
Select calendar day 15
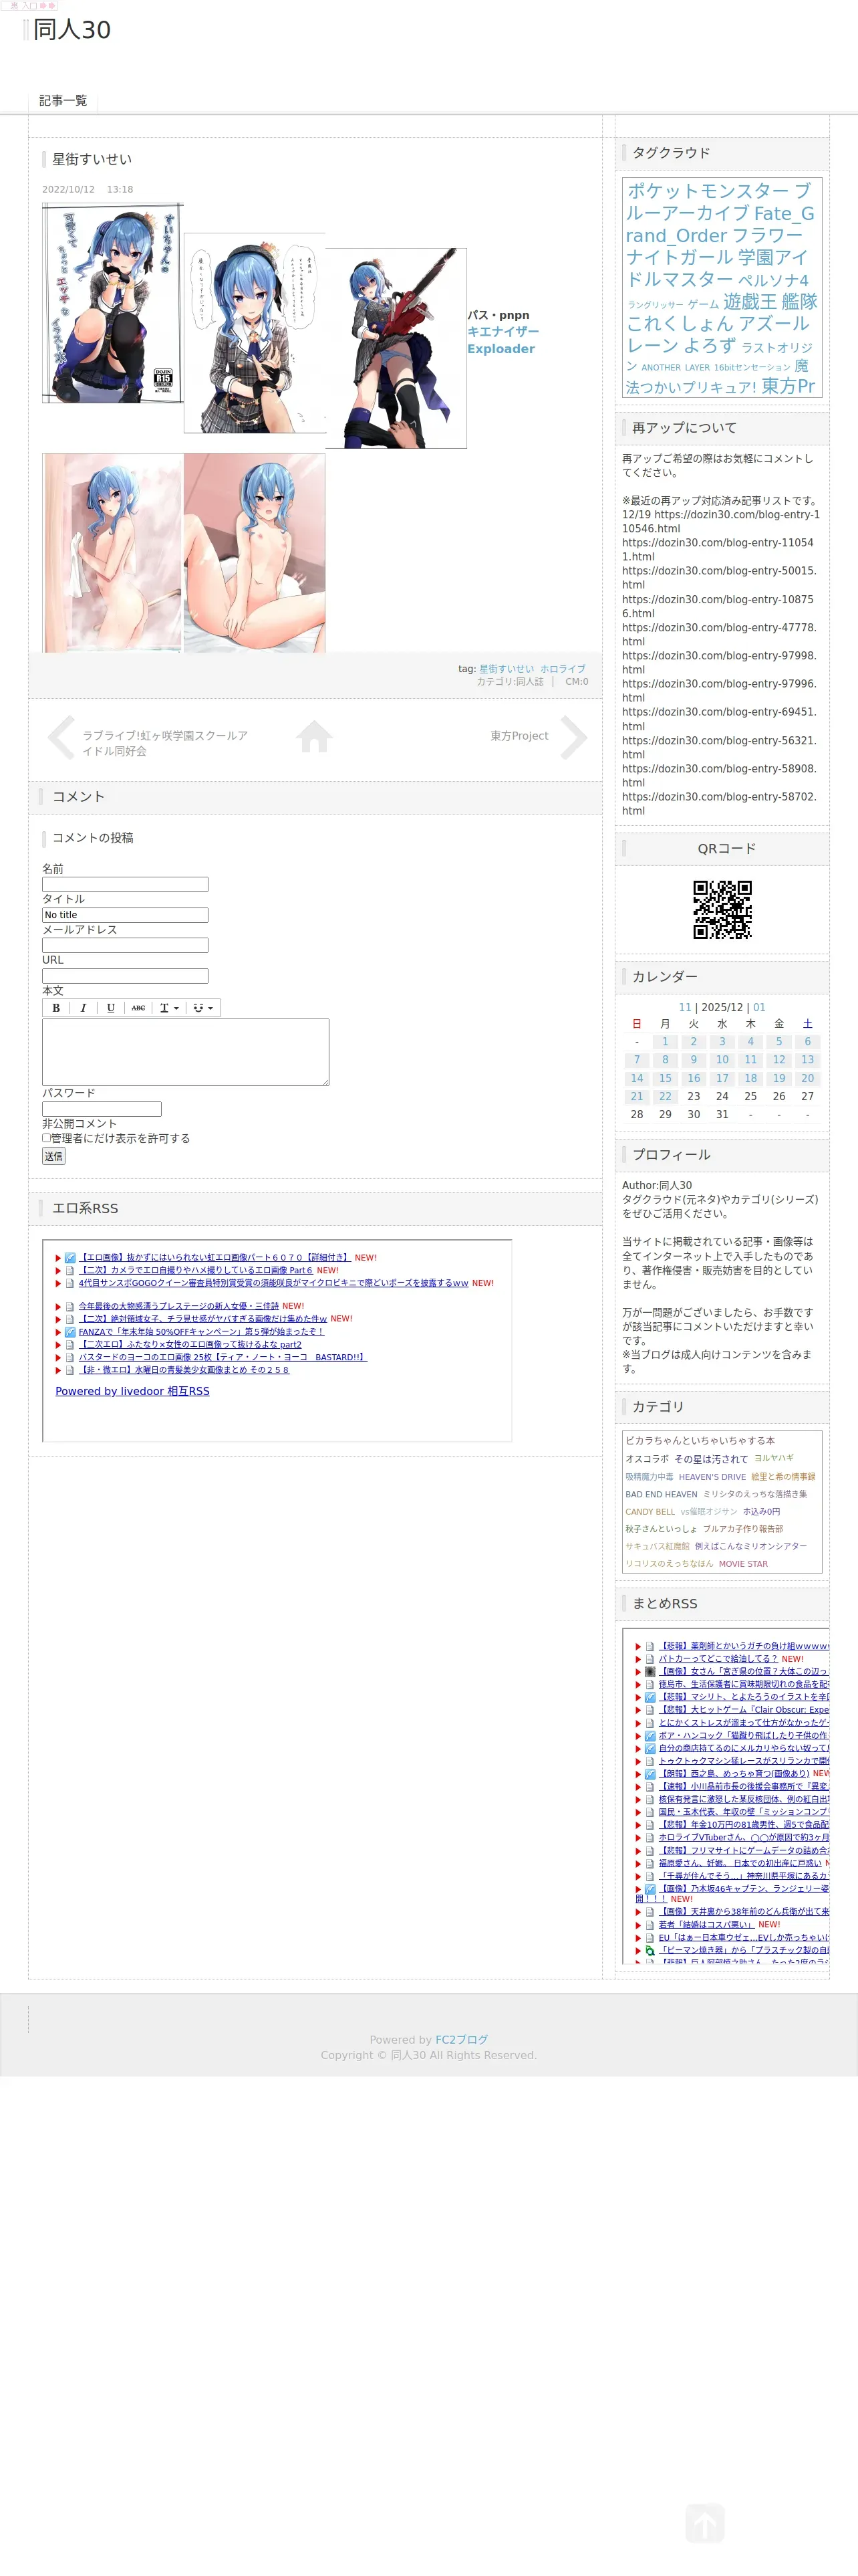(666, 1079)
